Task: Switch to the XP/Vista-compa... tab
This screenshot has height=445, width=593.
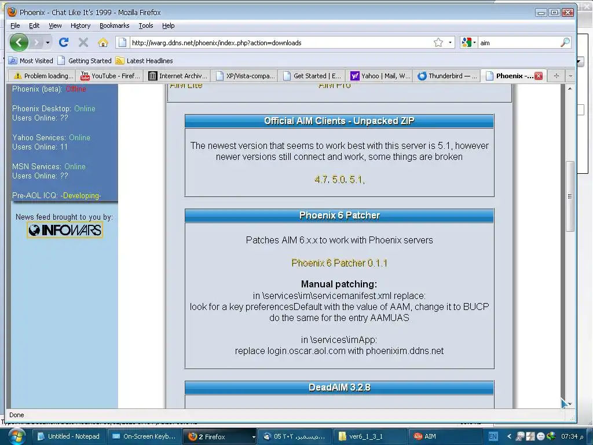Action: point(244,76)
